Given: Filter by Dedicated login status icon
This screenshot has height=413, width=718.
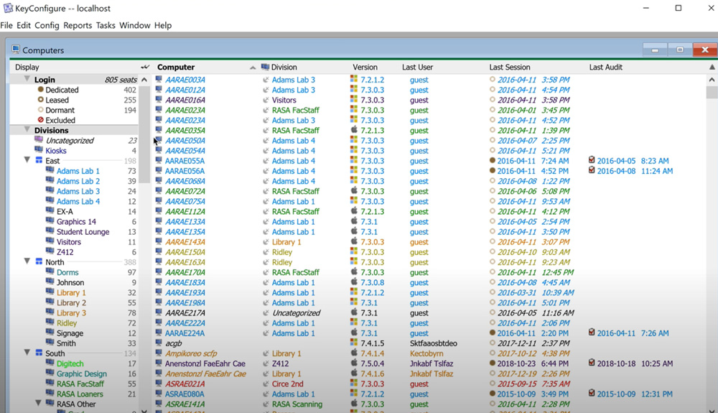Looking at the screenshot, I should coord(41,90).
